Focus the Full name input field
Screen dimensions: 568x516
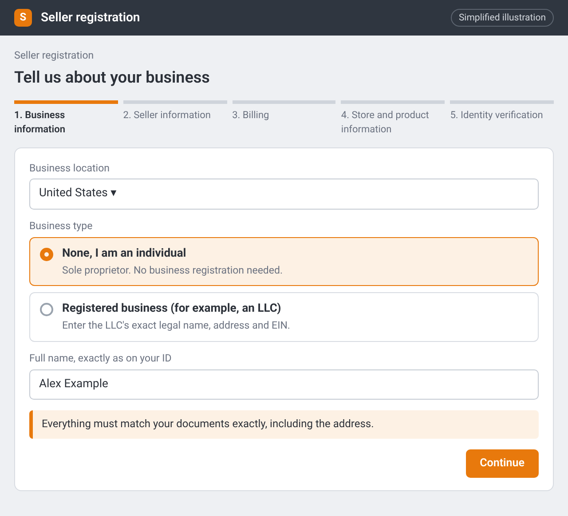[284, 385]
